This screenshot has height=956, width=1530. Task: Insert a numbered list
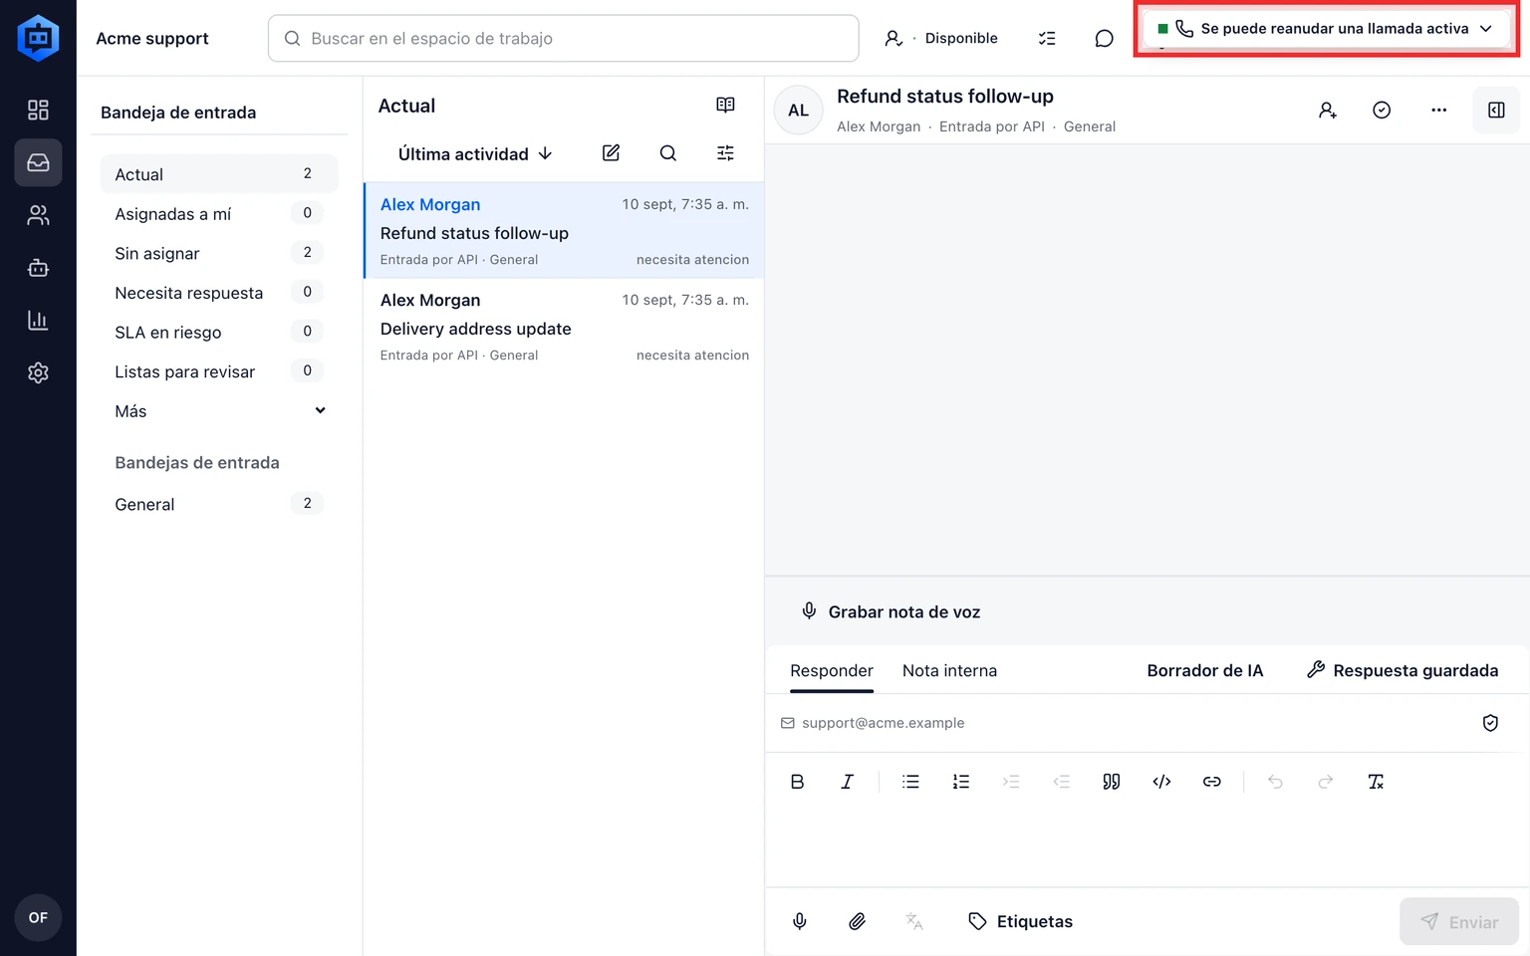pos(960,782)
